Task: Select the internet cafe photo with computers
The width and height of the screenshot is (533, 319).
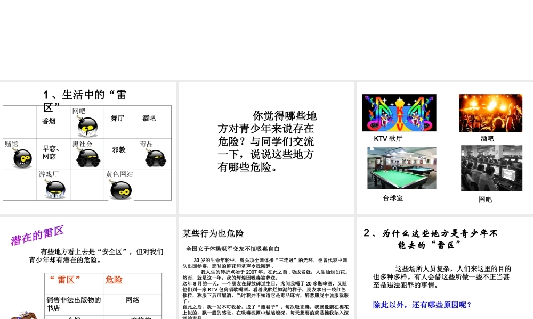Action: [x=491, y=168]
